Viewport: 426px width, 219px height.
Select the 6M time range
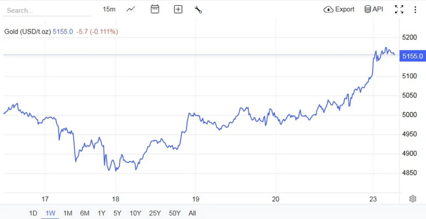click(x=84, y=213)
